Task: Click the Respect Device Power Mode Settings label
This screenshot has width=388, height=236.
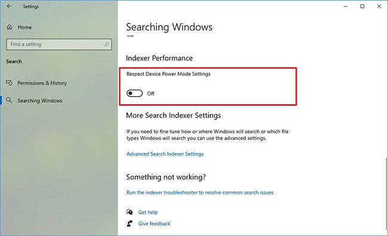Action: [x=168, y=74]
